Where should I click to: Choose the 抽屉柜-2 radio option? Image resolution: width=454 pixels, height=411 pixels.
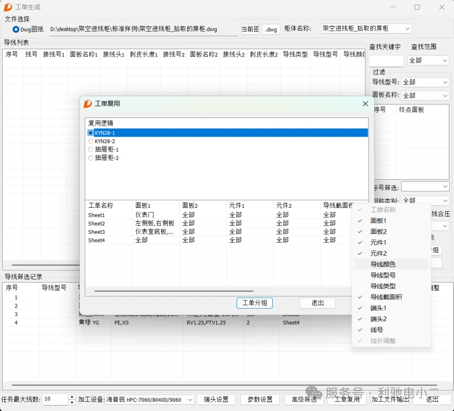click(x=91, y=158)
